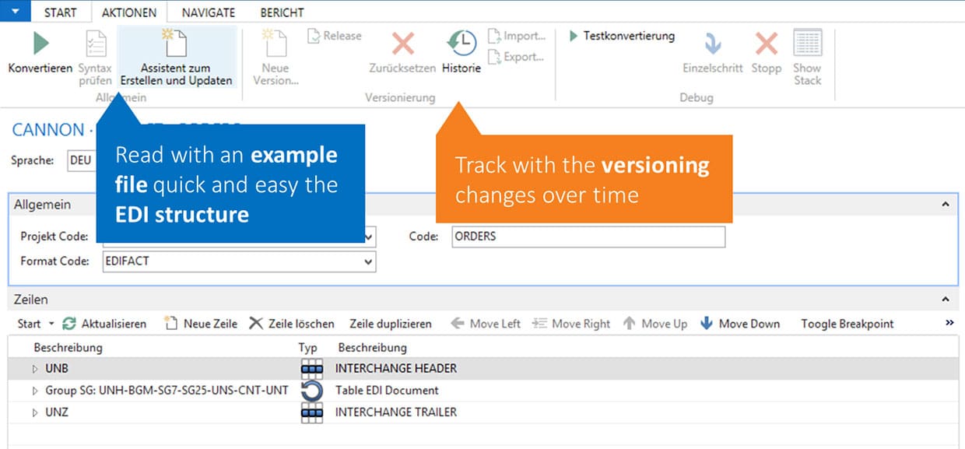Collapse the Zeilen section

946,300
